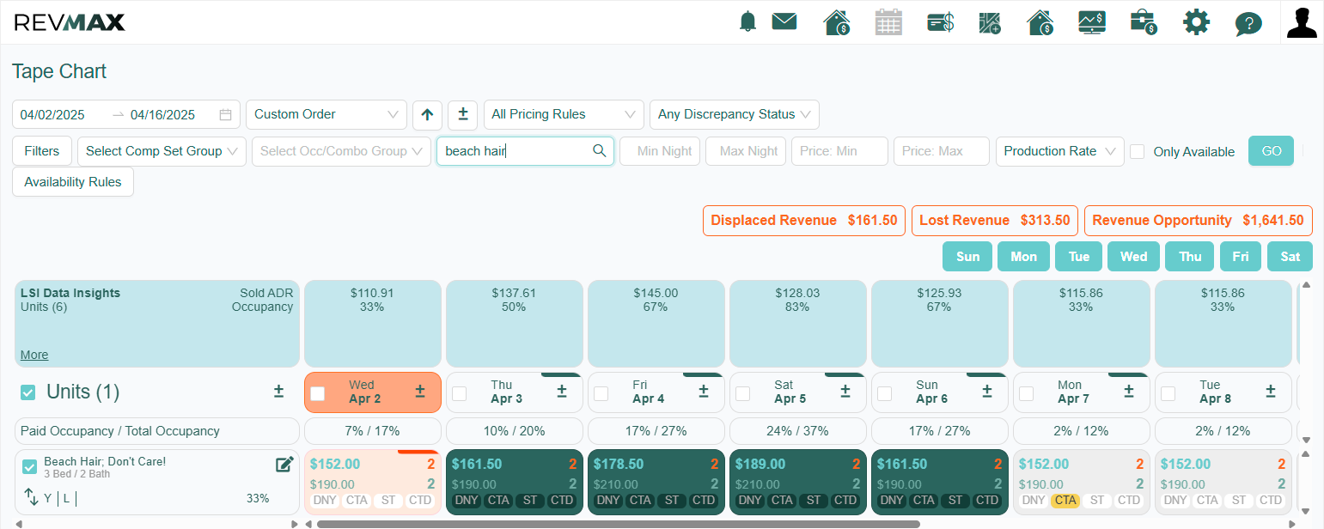Open the Select Comp Set Group dropdown
This screenshot has height=529, width=1324.
click(162, 151)
